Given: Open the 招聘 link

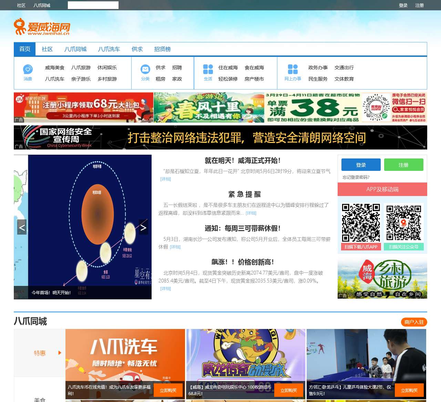Looking at the screenshot, I should click(177, 68).
